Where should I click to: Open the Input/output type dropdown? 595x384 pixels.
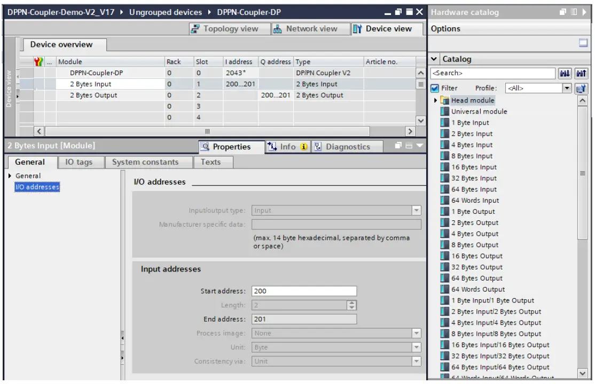[x=416, y=210]
